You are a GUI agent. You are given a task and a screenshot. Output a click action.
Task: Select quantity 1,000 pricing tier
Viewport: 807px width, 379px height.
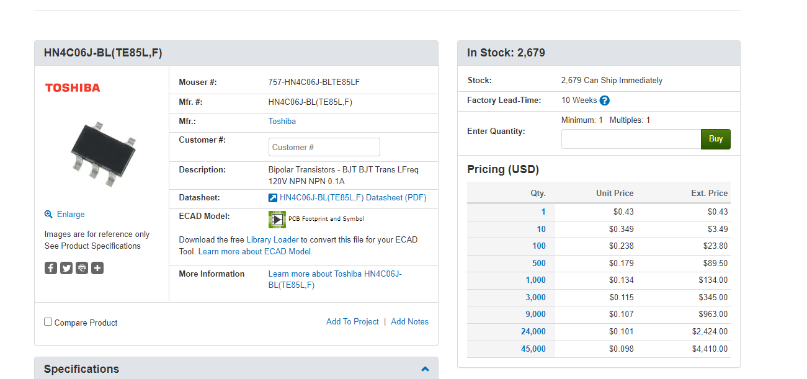[536, 280]
